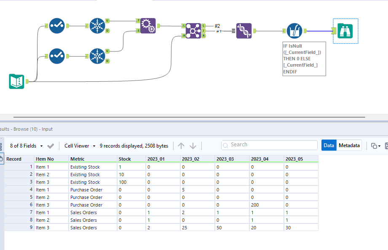Click the copy results icon near bottom right

(x=375, y=145)
